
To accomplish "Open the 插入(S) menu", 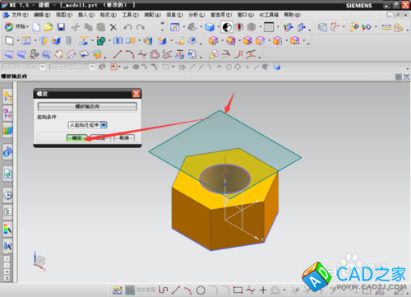I will [x=86, y=15].
